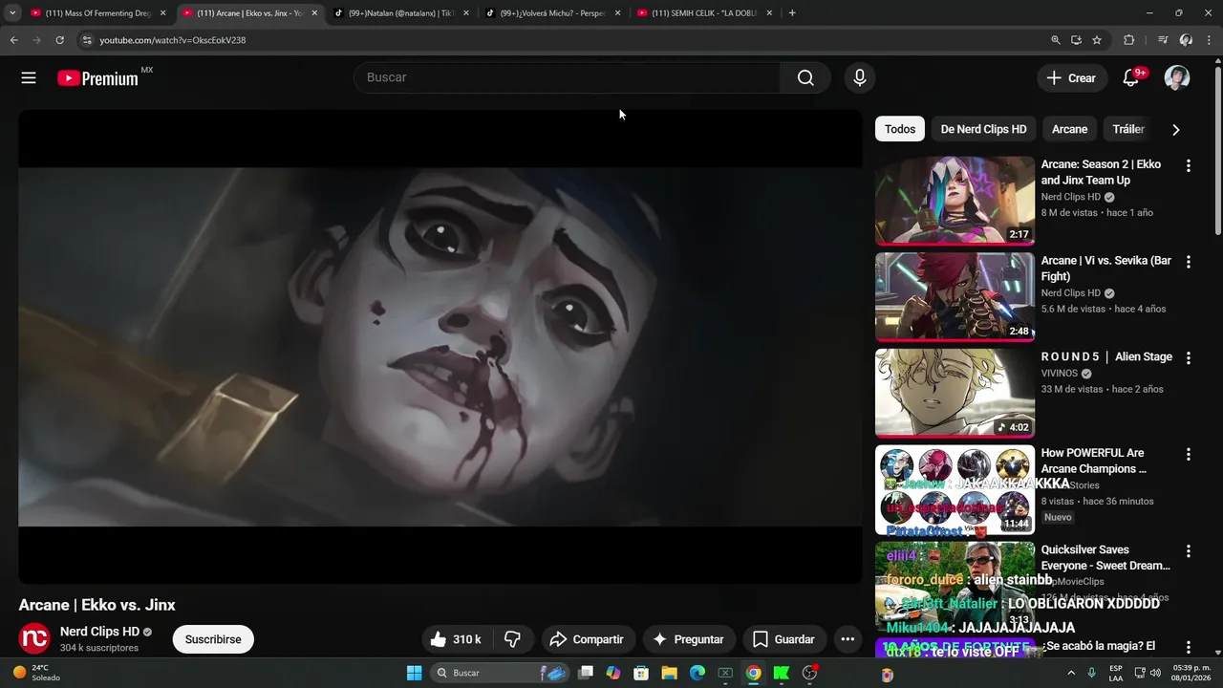1223x688 pixels.
Task: Open Nerd Clips HD channel avatar
Action: click(34, 638)
